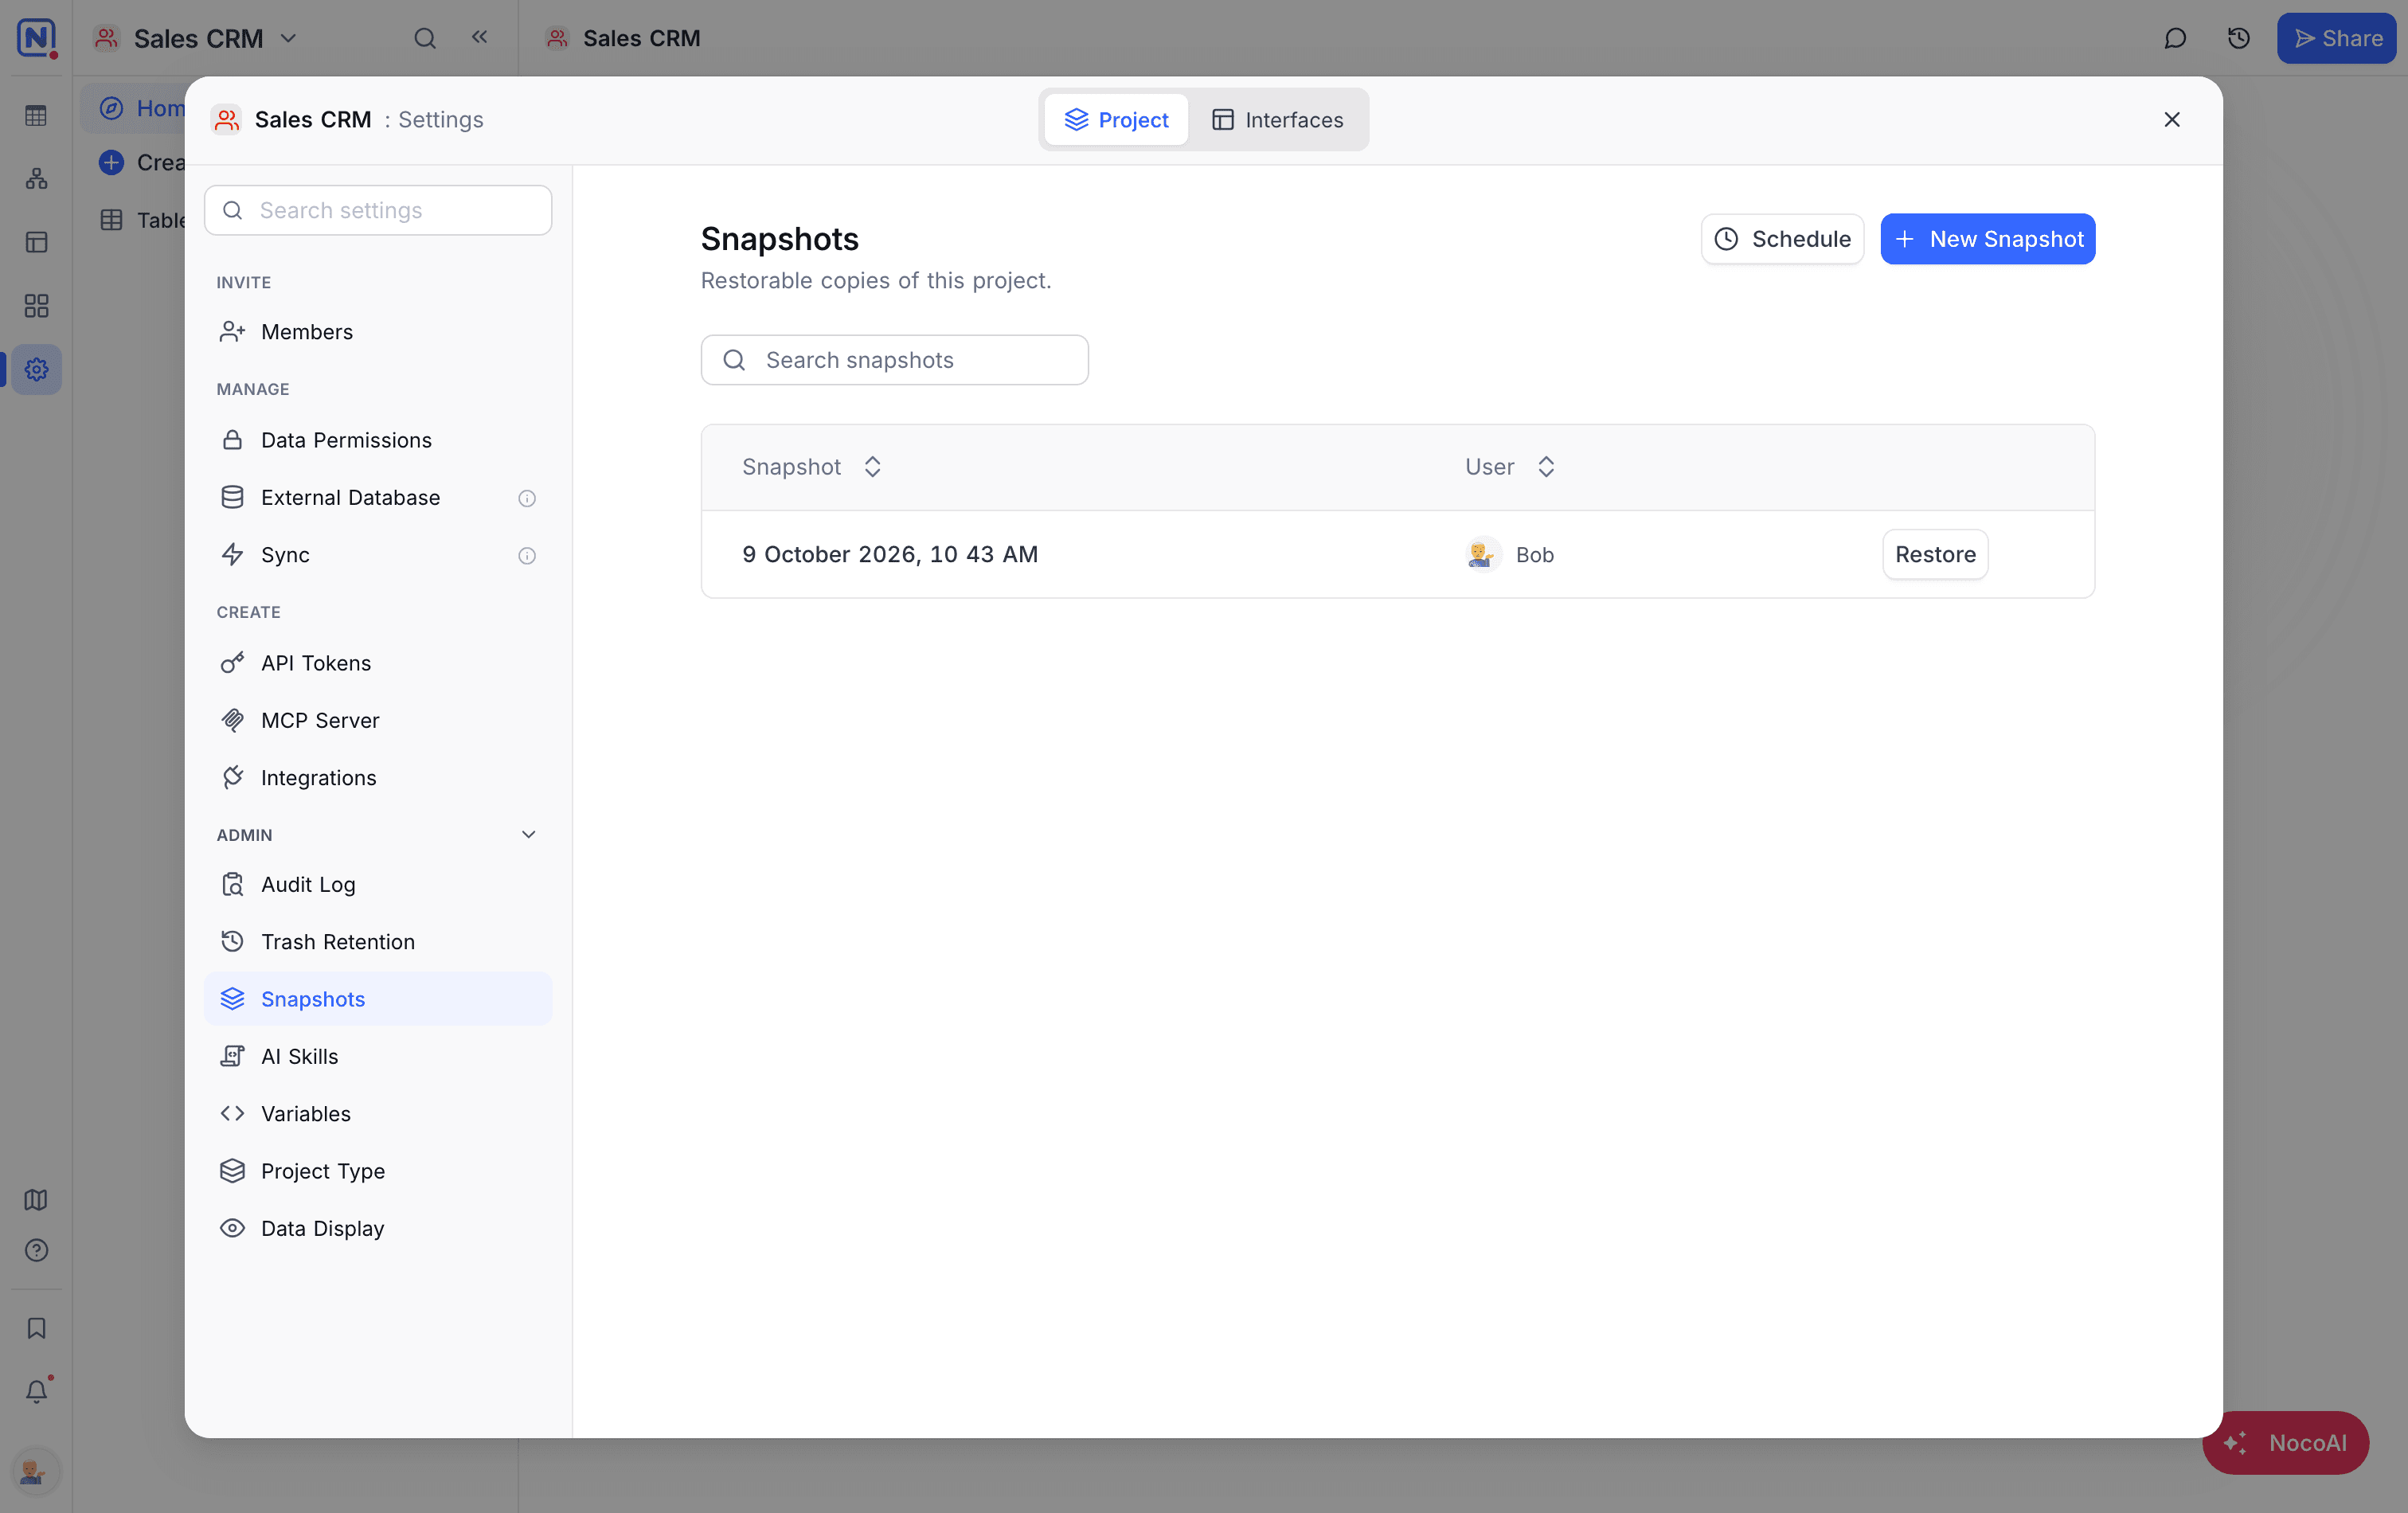Click the Schedule button
Image resolution: width=2408 pixels, height=1513 pixels.
[x=1783, y=239]
